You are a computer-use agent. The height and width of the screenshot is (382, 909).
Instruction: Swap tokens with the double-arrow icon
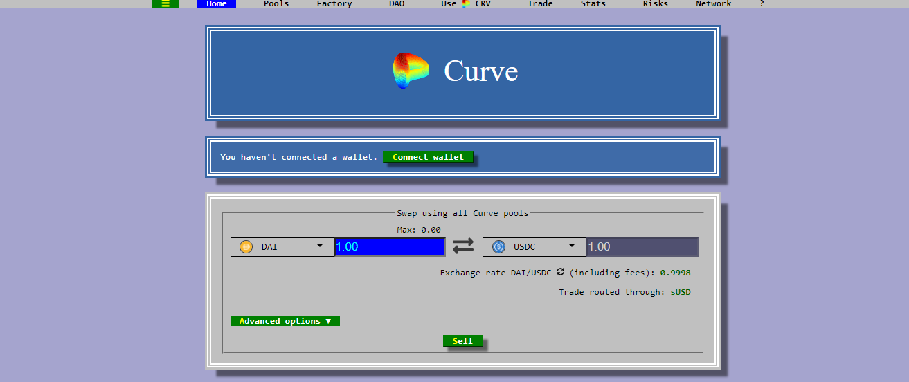click(x=463, y=246)
